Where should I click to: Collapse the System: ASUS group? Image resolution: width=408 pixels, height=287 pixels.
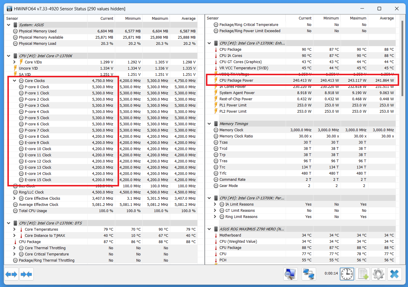(x=9, y=25)
